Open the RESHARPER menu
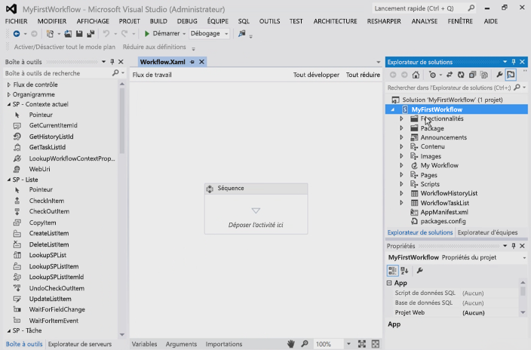Image resolution: width=531 pixels, height=350 pixels. [x=384, y=21]
